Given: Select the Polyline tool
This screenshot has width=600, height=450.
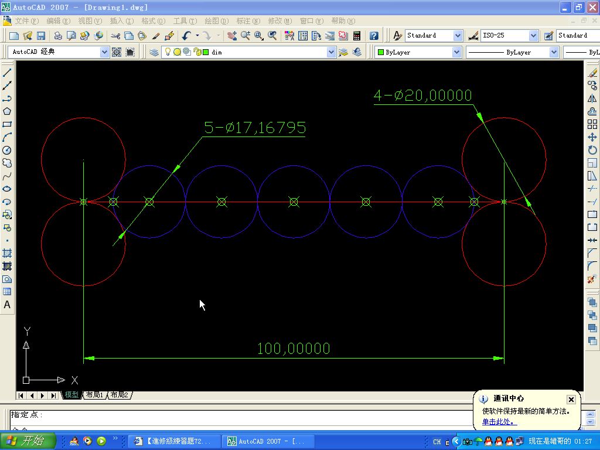Looking at the screenshot, I should pyautogui.click(x=7, y=98).
